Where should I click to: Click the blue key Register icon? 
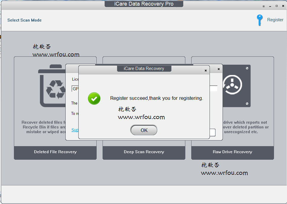pos(260,20)
